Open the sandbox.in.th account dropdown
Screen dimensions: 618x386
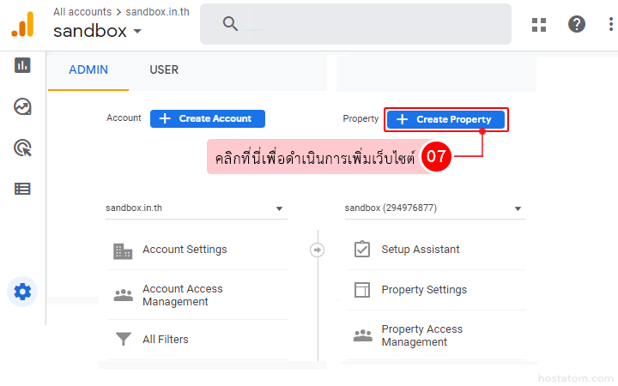click(x=195, y=208)
